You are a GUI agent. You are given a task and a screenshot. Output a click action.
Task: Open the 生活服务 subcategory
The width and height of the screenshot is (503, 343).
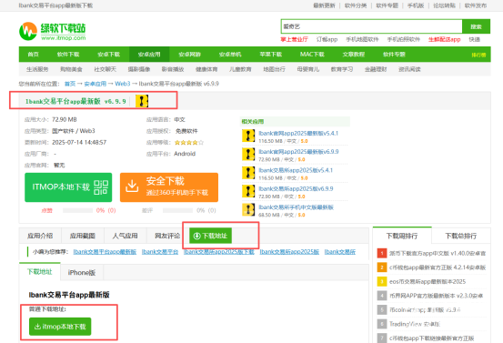pos(37,69)
